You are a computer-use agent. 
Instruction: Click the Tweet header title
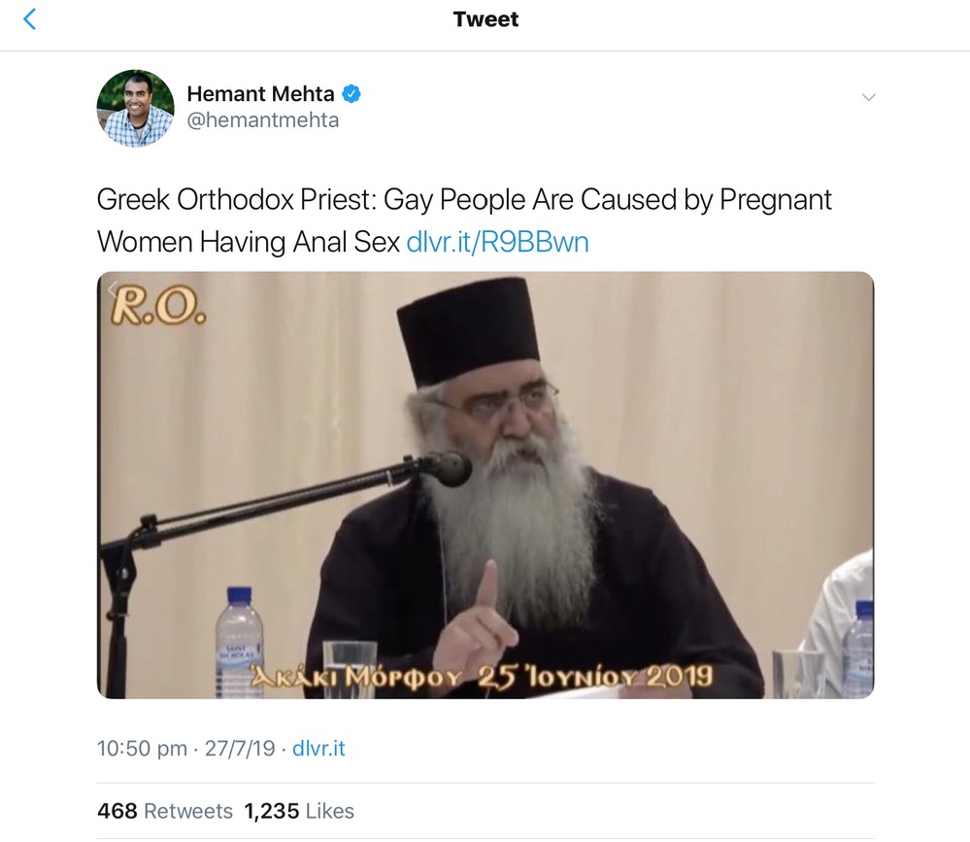(x=485, y=19)
